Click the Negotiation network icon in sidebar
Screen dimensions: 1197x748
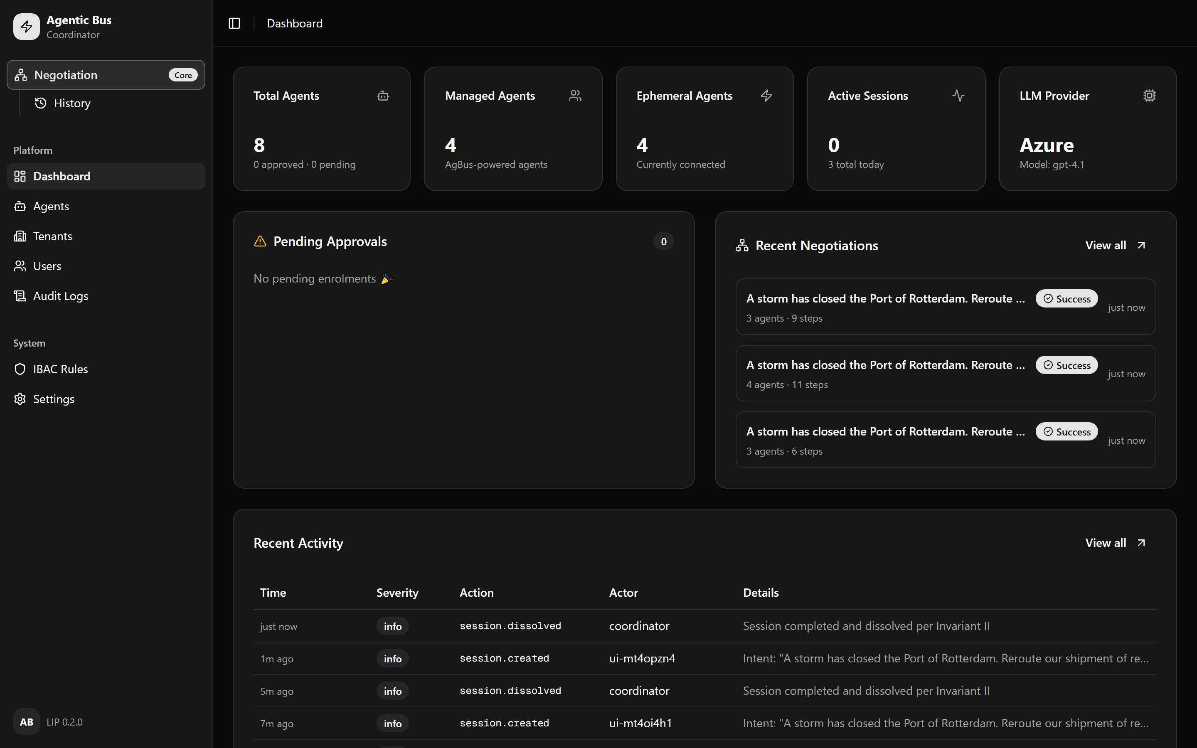21,75
